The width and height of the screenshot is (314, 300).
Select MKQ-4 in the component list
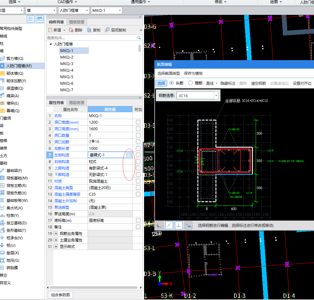pos(67,70)
